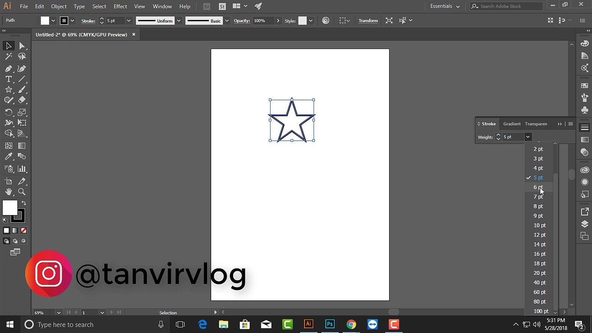Select the Star shape tool

[x=8, y=90]
